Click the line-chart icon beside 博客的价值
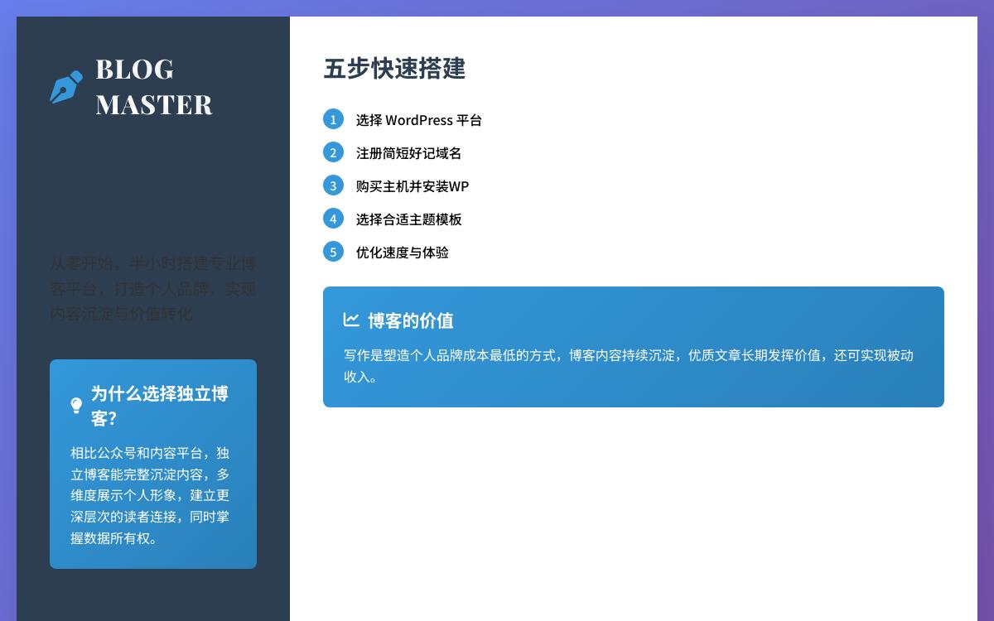 point(351,320)
